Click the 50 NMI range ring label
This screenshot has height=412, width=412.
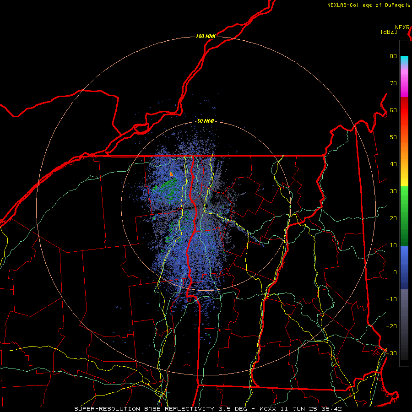coord(206,121)
